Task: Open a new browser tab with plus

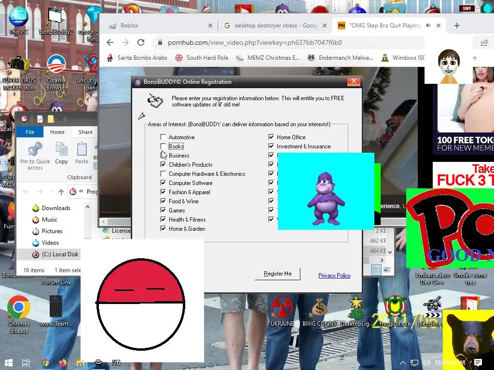Action: [457, 26]
